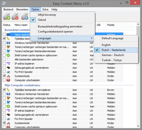
Task: Open the Help menu
Action: [x=54, y=9]
